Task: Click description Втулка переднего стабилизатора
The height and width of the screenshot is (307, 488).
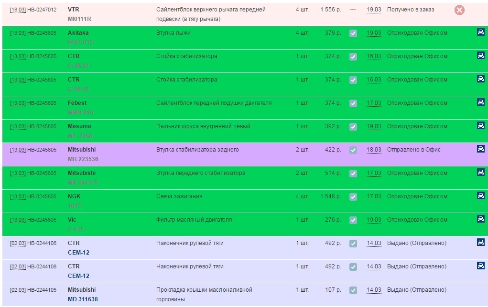Action: (201, 173)
